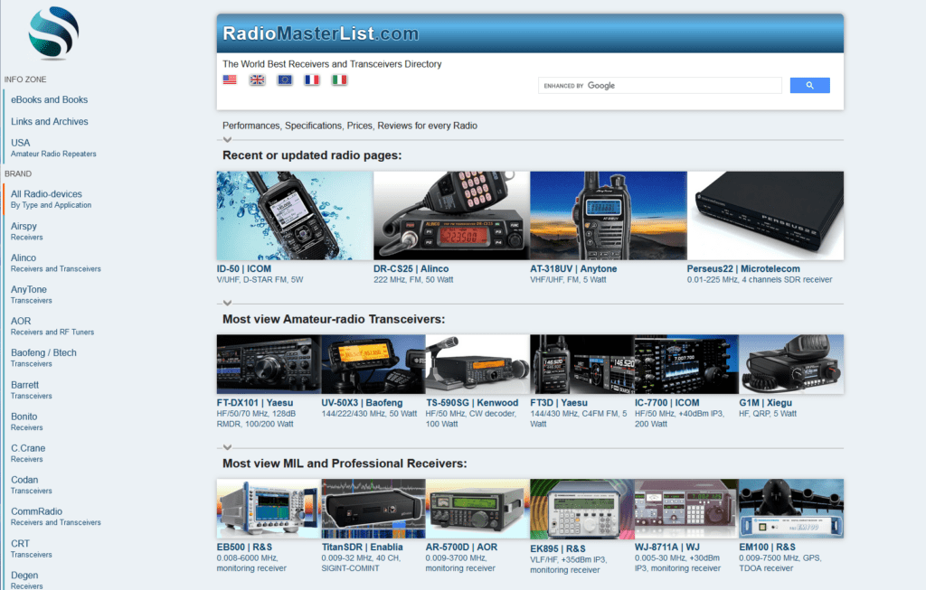The image size is (926, 590).
Task: Follow the TS-590SG | Kenwood title link
Action: coord(472,403)
